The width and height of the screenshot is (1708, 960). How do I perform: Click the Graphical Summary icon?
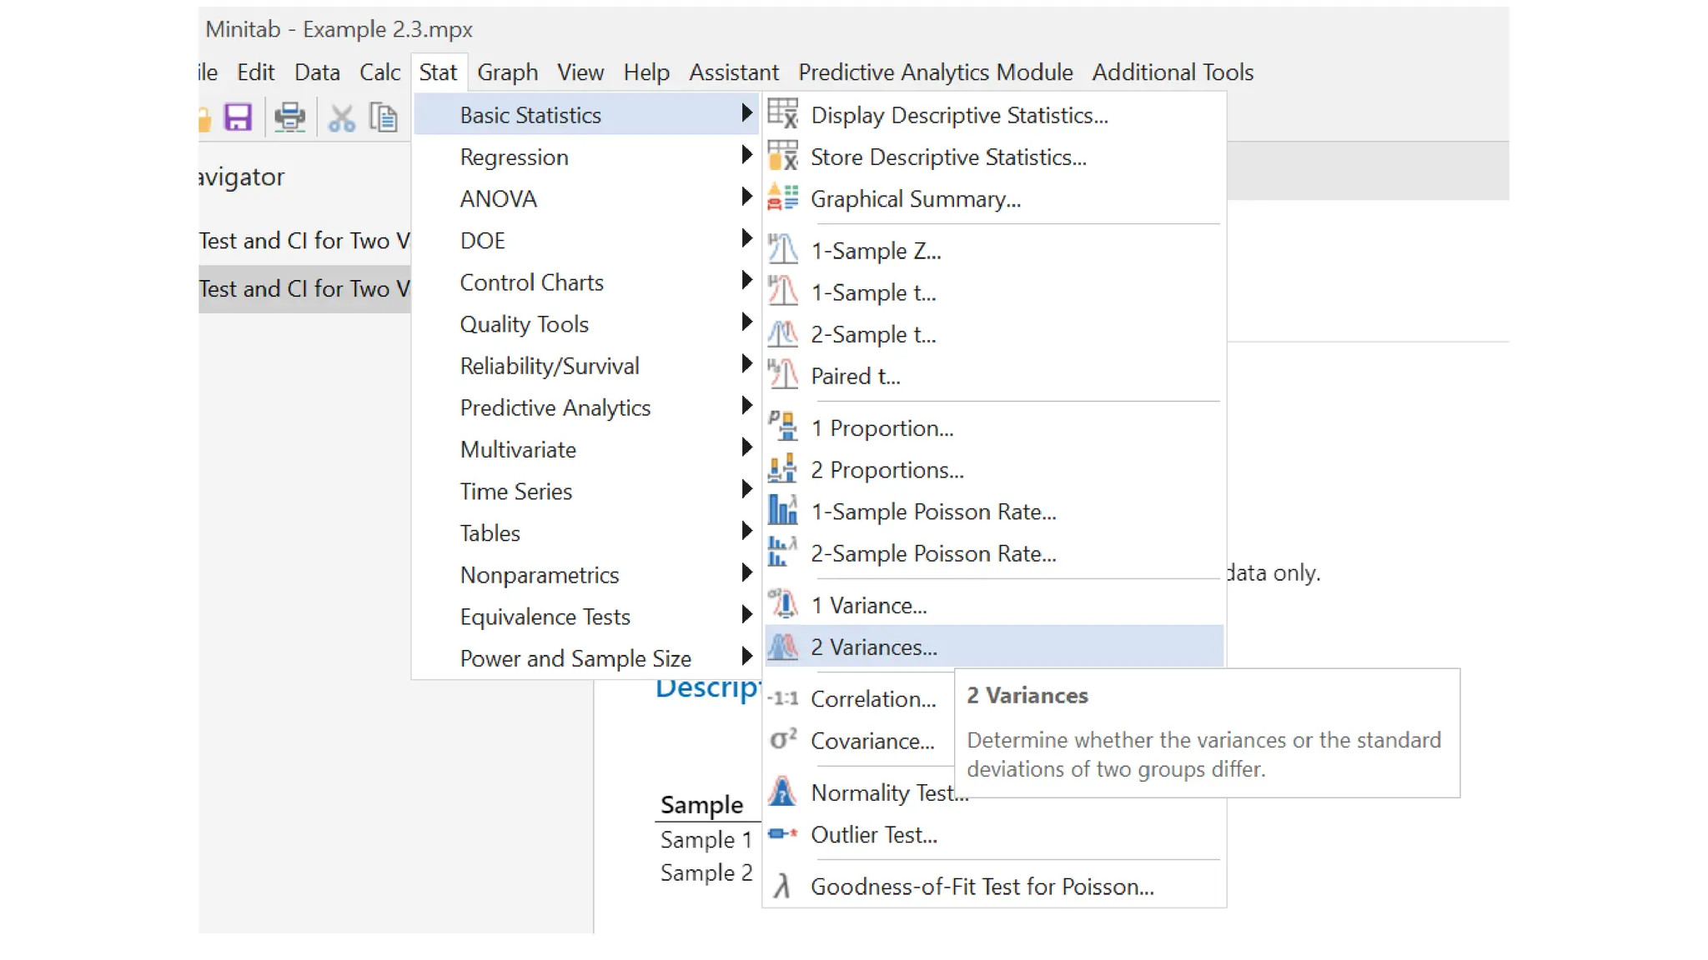[782, 198]
